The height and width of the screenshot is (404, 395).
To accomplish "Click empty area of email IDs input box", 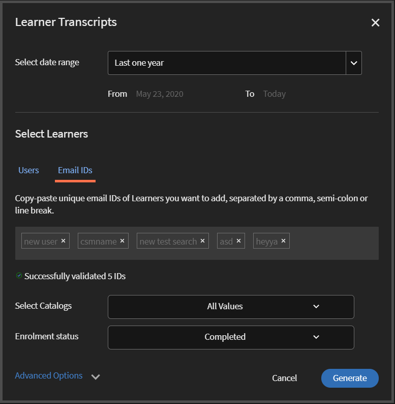I will 333,244.
